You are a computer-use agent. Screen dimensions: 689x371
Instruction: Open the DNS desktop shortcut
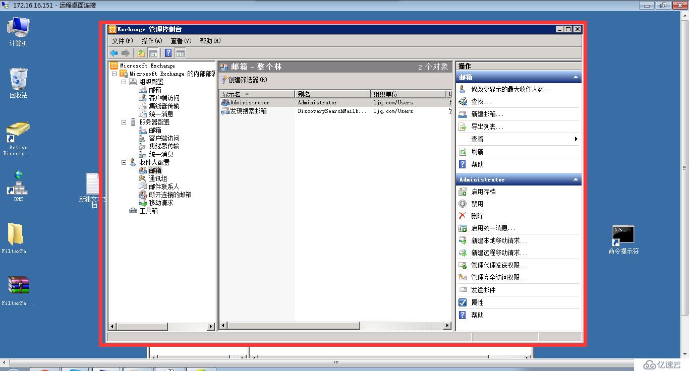pyautogui.click(x=18, y=187)
